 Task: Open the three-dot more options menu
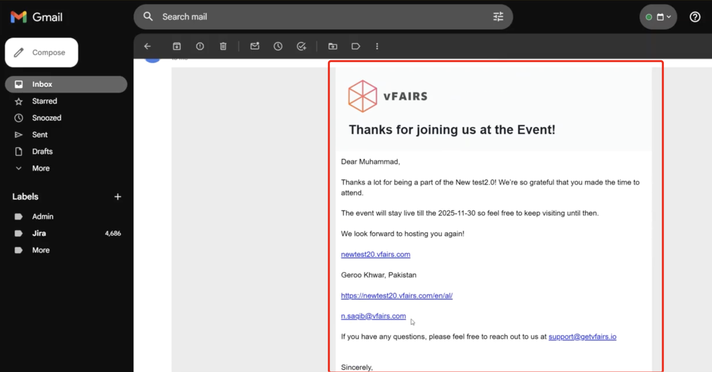[377, 46]
